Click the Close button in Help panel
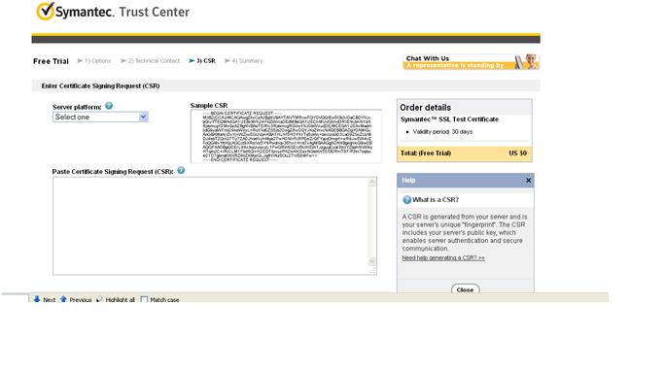 [x=466, y=289]
